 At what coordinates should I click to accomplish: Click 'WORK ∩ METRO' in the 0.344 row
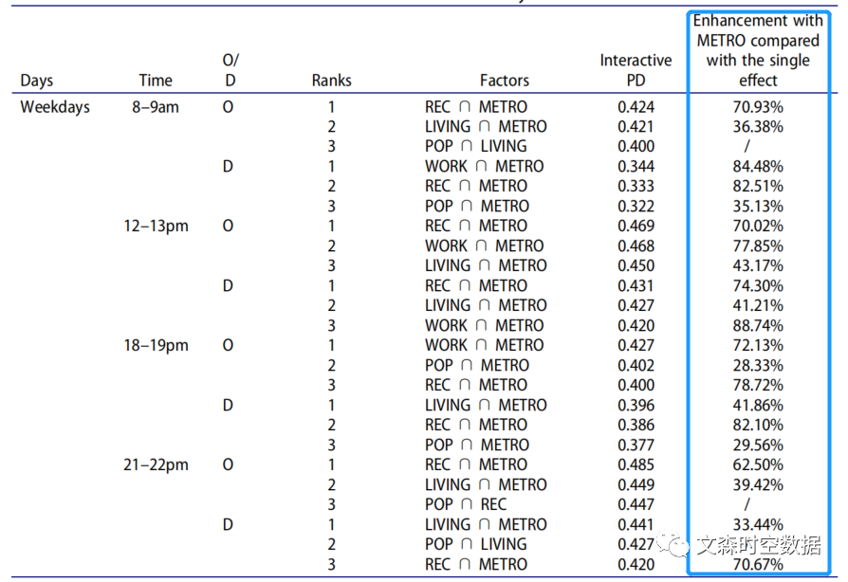(484, 167)
